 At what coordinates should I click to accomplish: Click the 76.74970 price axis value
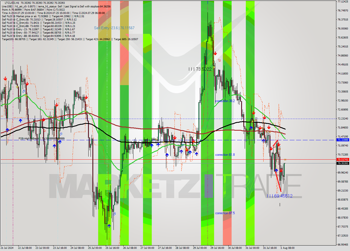coord(343,11)
